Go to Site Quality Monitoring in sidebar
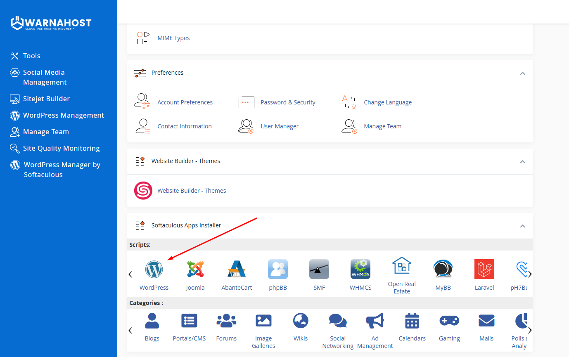 [61, 148]
